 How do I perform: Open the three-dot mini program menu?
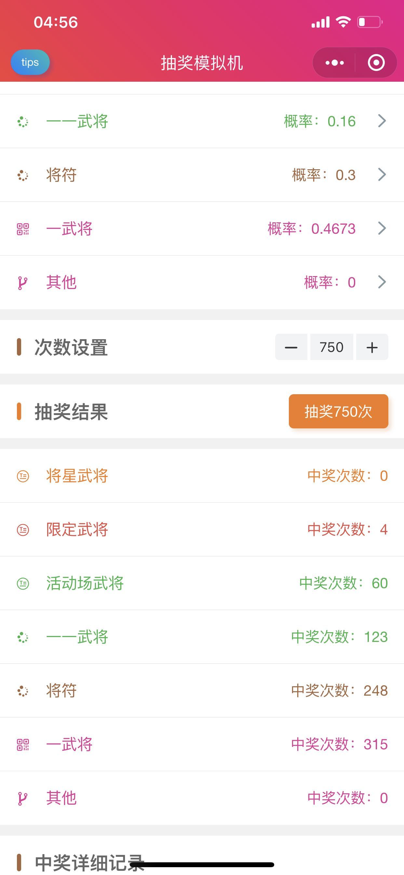click(x=334, y=62)
